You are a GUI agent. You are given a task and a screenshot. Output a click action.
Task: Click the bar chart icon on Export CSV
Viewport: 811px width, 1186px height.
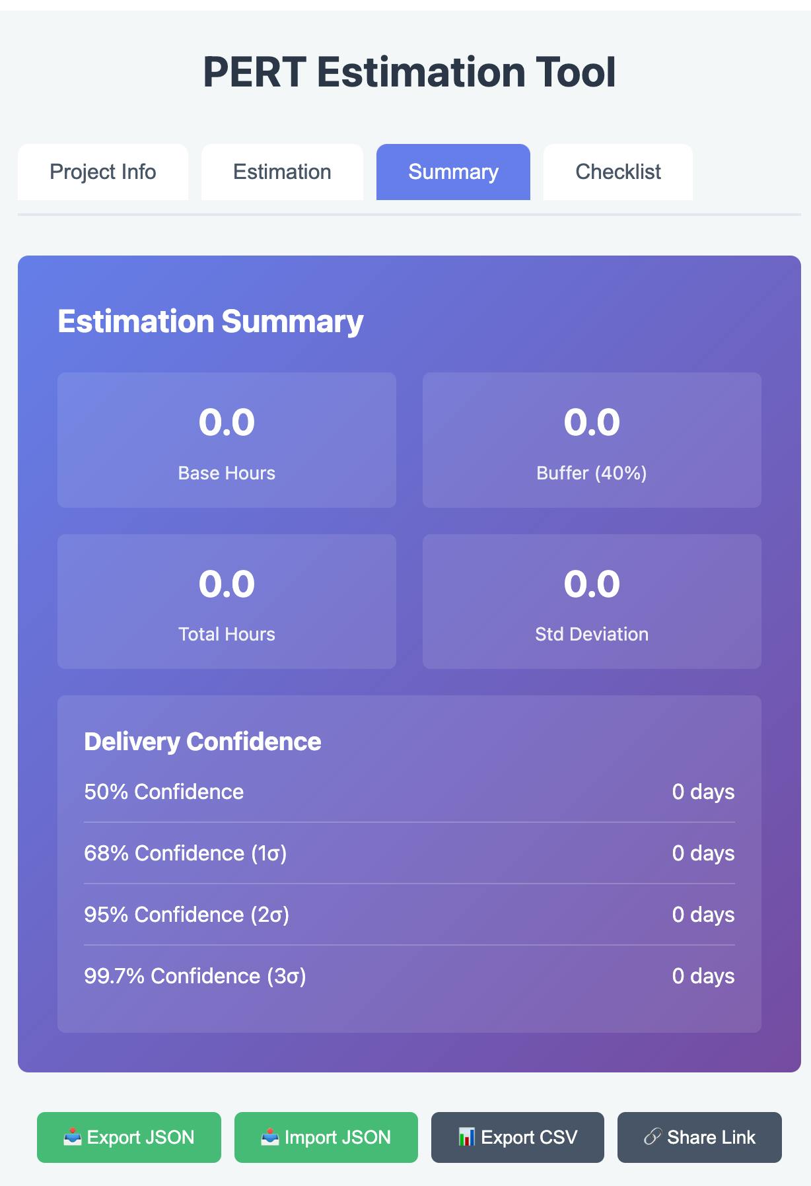(x=466, y=1137)
